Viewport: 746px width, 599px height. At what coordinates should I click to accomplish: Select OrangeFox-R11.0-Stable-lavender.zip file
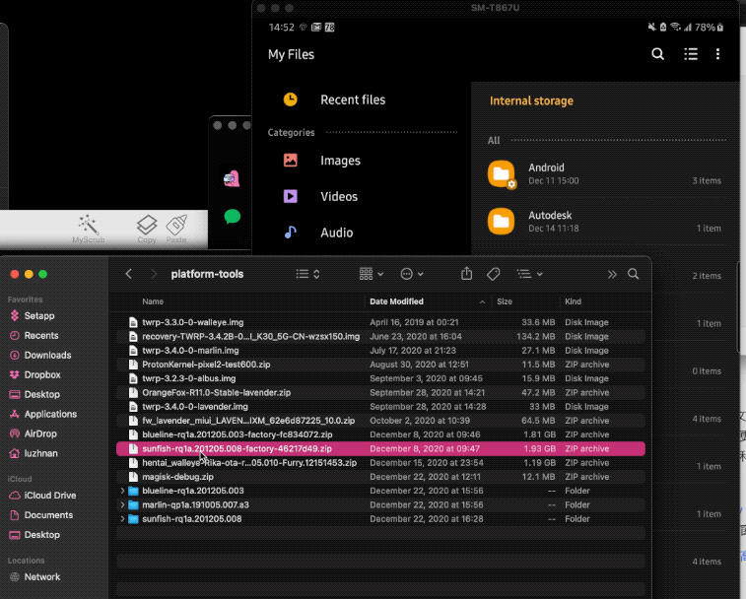[x=380, y=392]
